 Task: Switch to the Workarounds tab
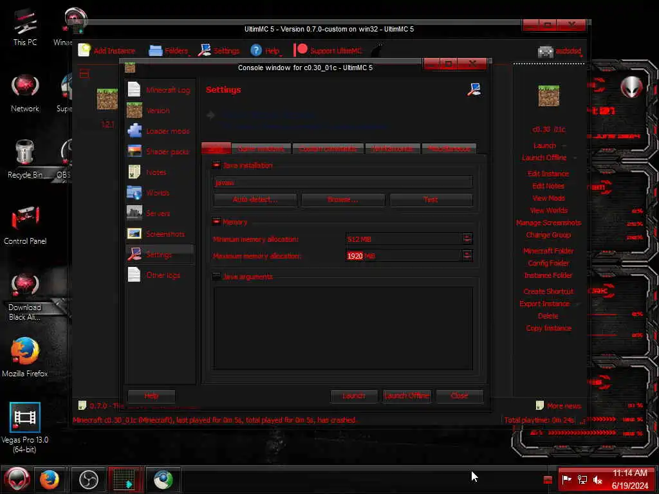click(x=393, y=149)
